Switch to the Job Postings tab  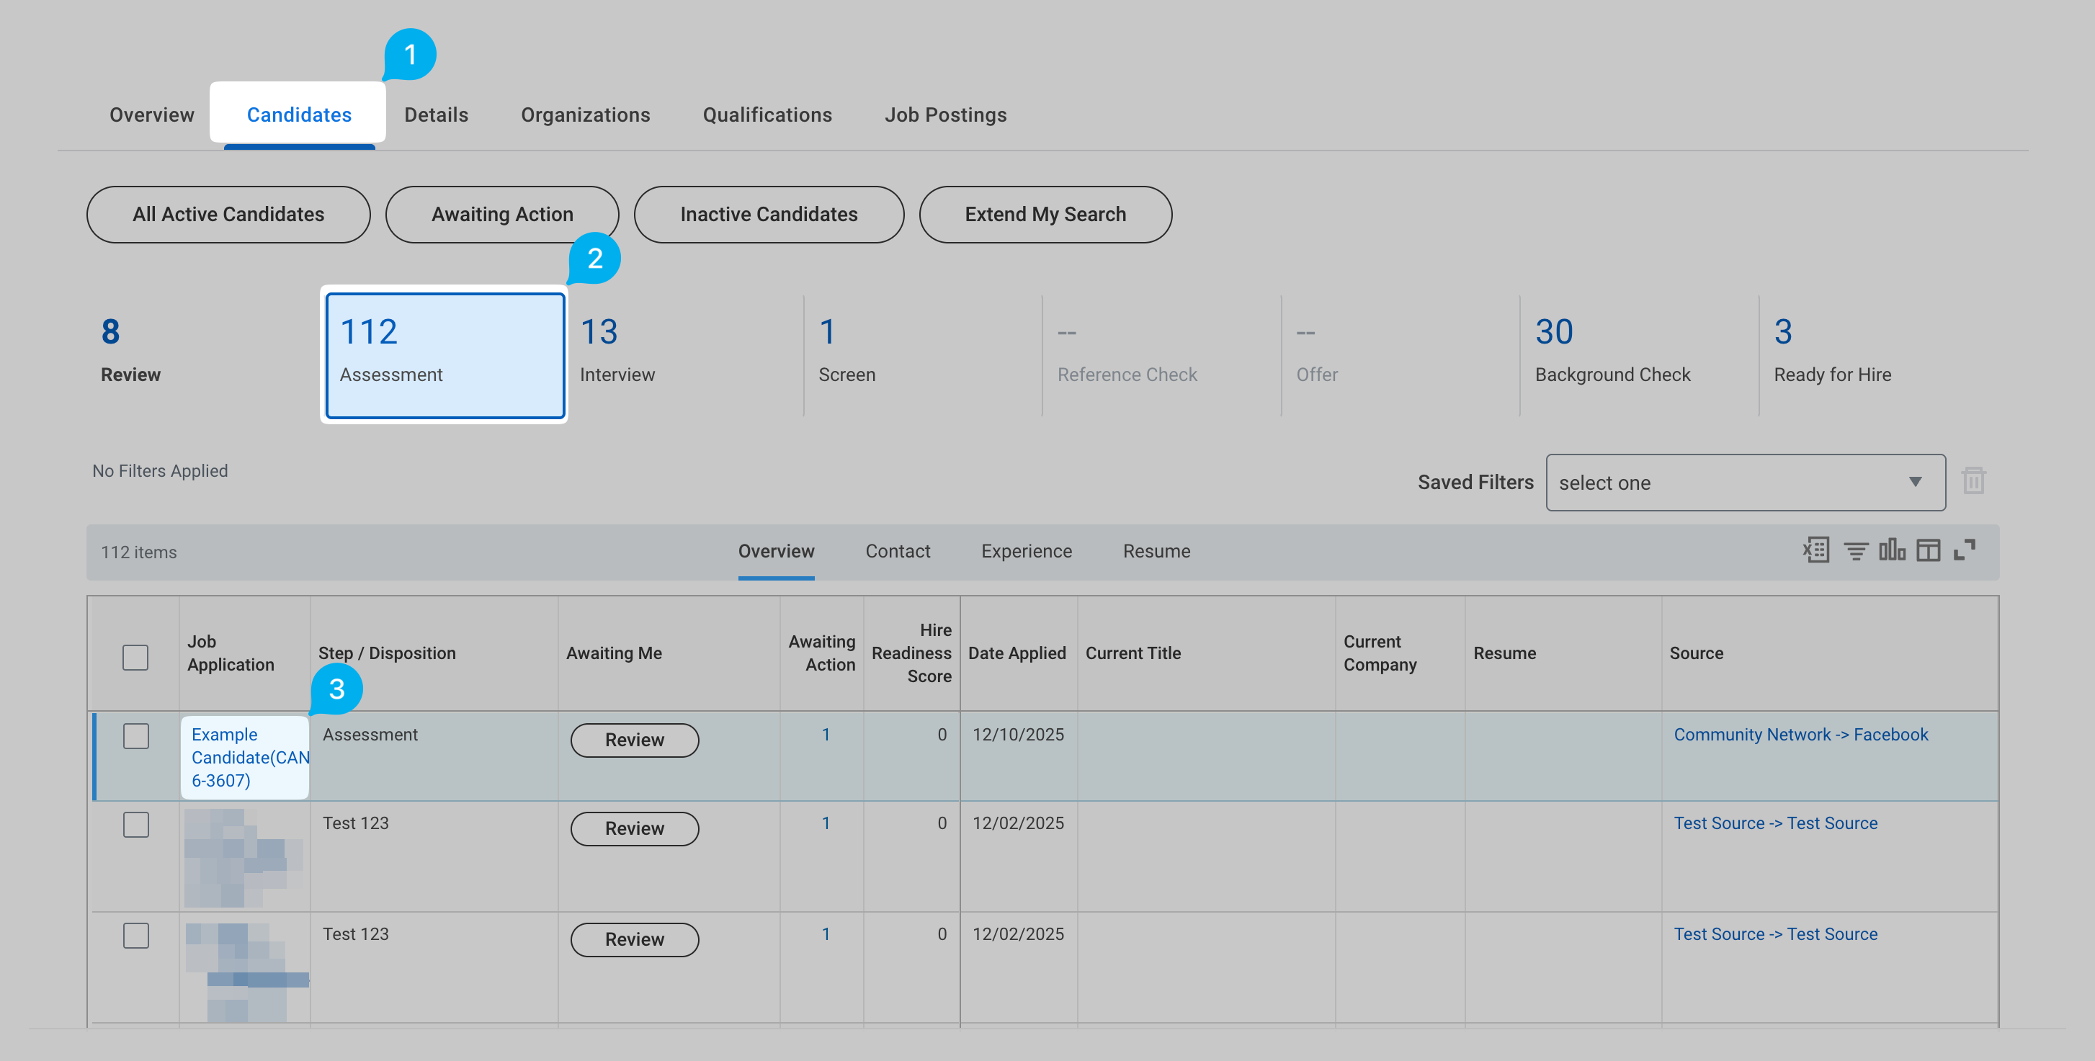click(945, 115)
